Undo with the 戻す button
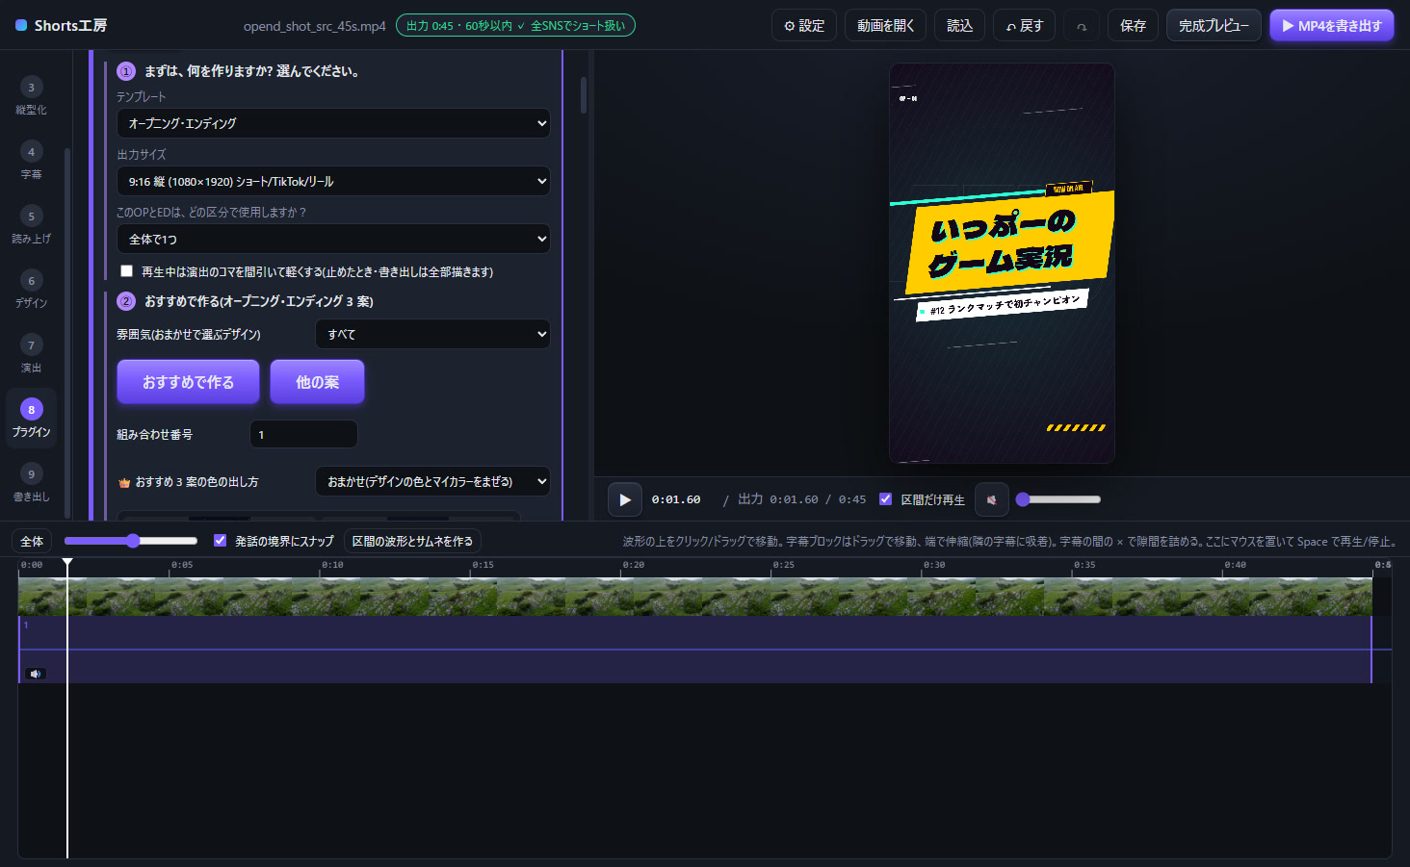The image size is (1410, 867). click(1025, 26)
